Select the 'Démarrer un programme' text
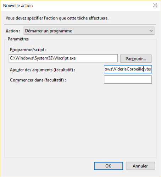Image resolution: width=161 pixels, height=177 pixels. click(x=49, y=31)
